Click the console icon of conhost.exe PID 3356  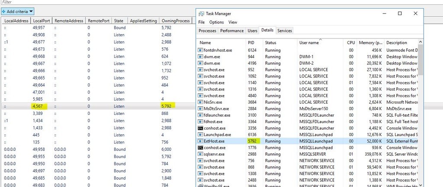pos(200,128)
